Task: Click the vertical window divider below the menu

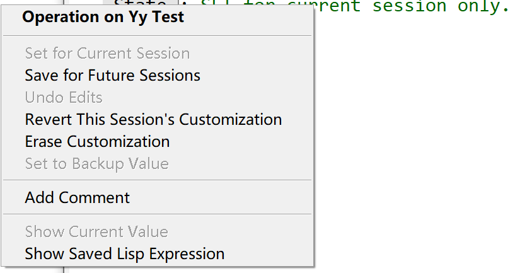Action: (64, 270)
